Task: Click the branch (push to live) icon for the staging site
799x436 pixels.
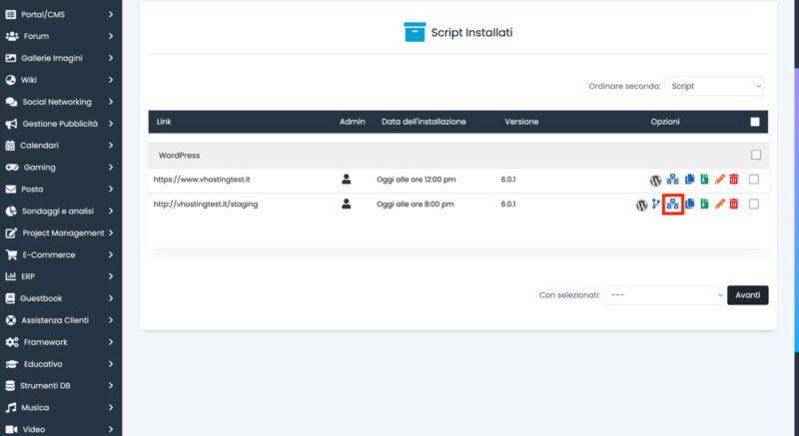Action: (x=656, y=204)
